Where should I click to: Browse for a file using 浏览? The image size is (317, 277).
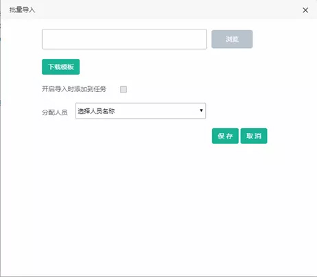point(232,39)
